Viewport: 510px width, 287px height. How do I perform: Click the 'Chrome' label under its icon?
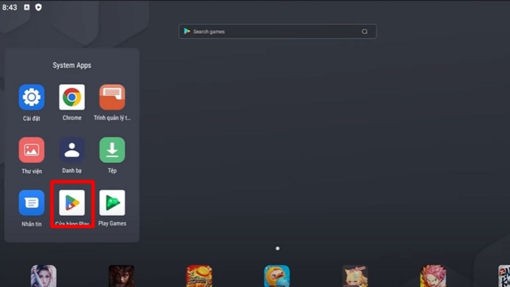click(72, 118)
